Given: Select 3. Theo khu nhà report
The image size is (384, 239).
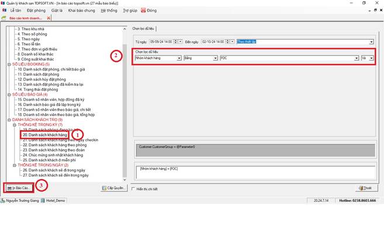Looking at the screenshot, I should [x=31, y=29].
